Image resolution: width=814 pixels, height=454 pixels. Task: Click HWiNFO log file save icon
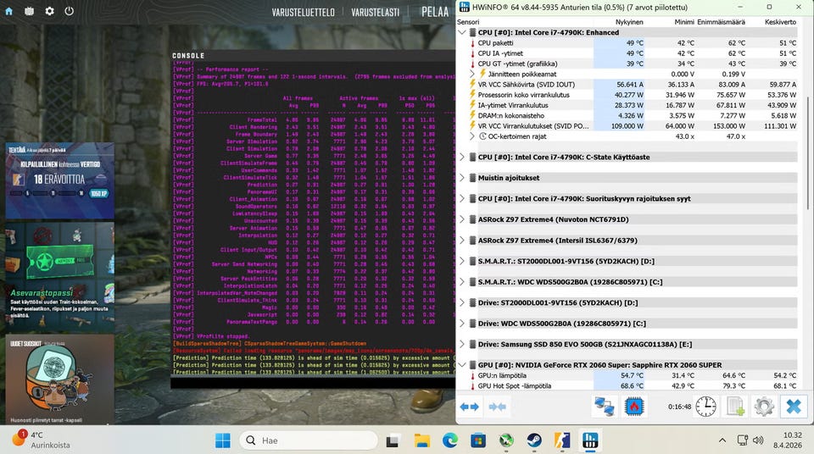click(x=735, y=407)
